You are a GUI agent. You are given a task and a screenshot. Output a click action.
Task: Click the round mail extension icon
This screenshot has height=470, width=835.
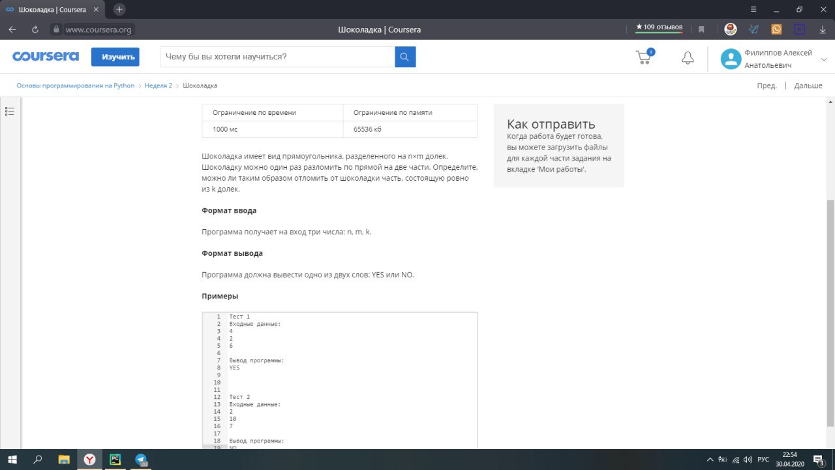pyautogui.click(x=731, y=29)
